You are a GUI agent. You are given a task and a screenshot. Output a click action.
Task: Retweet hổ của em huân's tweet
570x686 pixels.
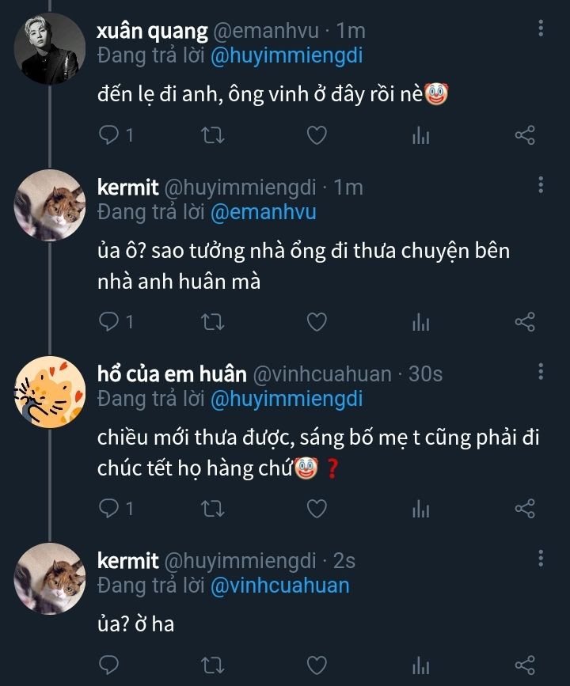click(214, 509)
